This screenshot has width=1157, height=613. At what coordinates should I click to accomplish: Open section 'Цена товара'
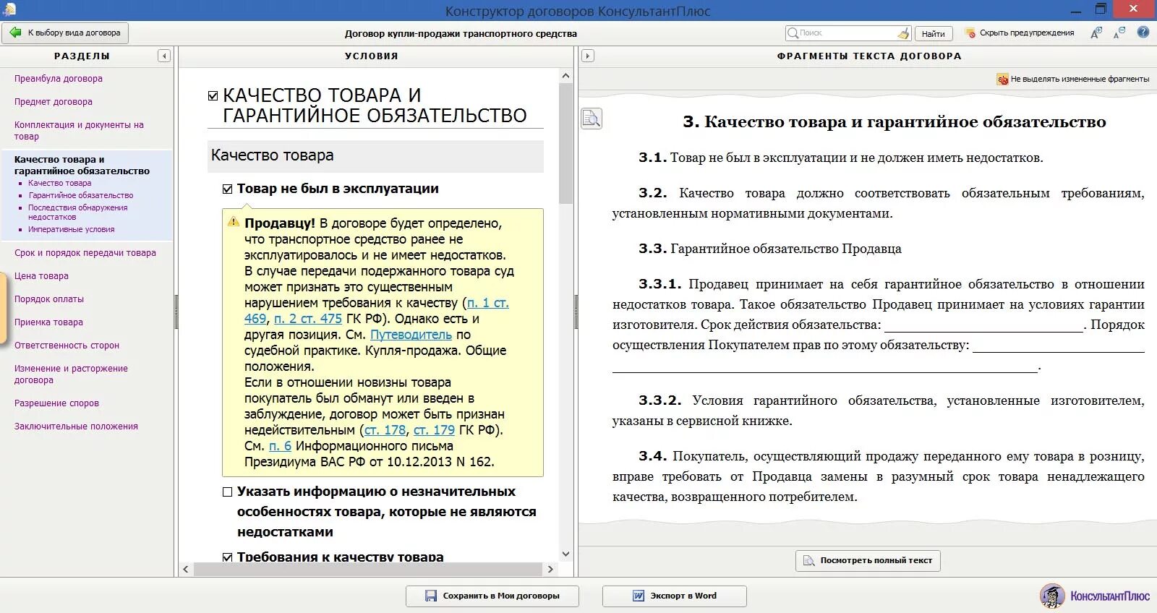[x=41, y=276]
